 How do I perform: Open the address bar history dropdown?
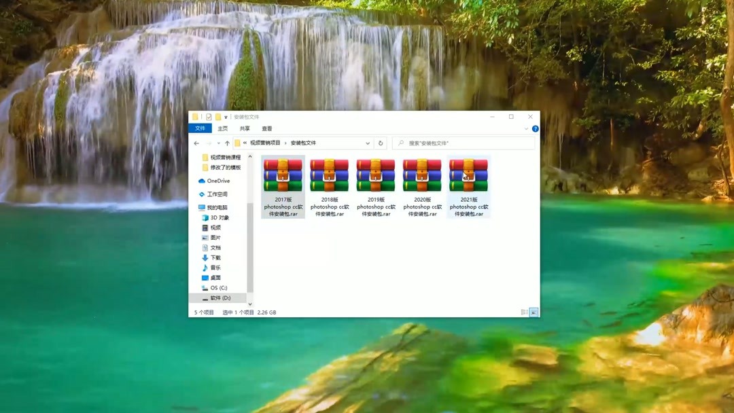[368, 143]
